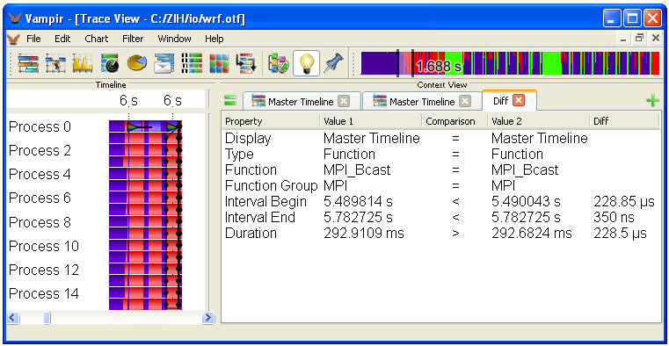
Task: Open the Performance Radar icon
Action: click(110, 63)
